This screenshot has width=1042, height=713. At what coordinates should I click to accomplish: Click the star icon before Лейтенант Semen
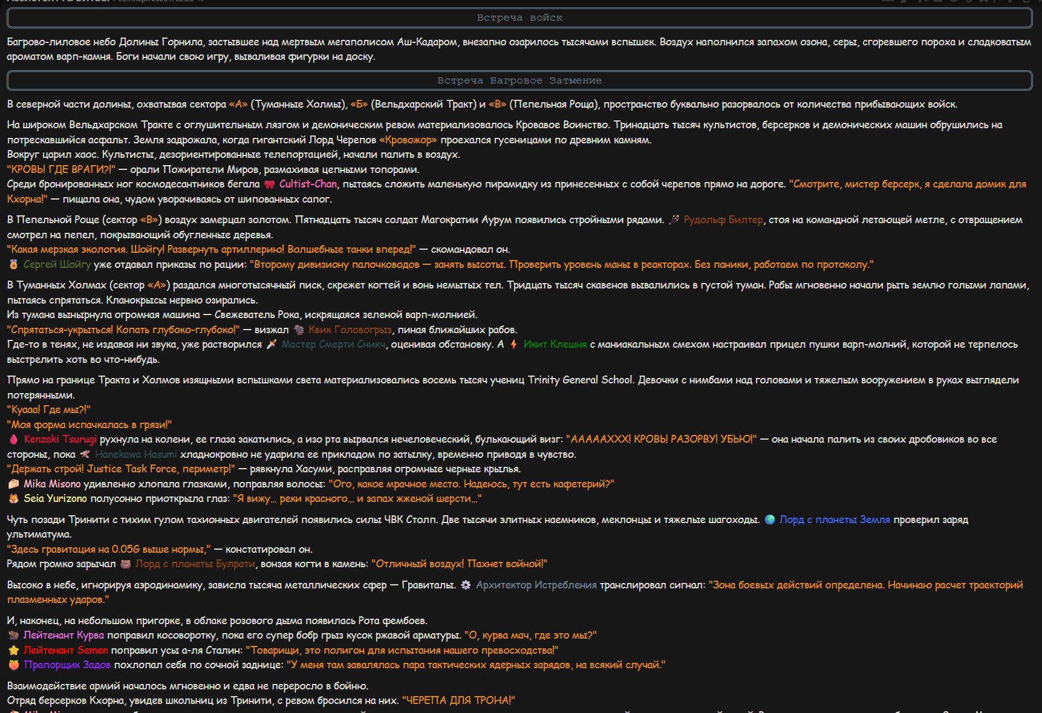[x=13, y=650]
